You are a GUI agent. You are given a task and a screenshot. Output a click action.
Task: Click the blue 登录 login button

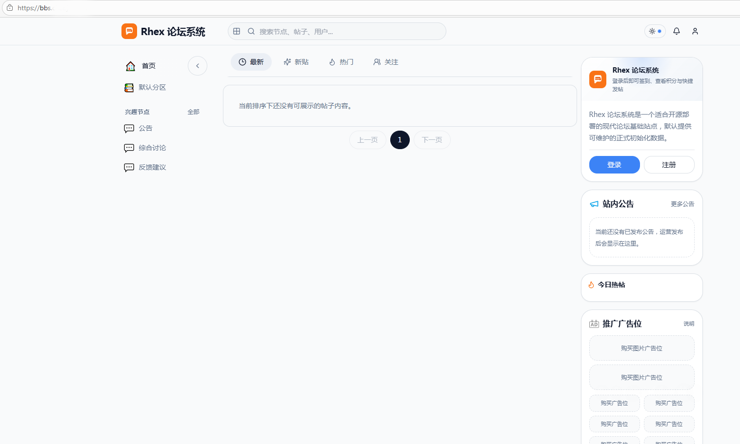[x=614, y=165]
